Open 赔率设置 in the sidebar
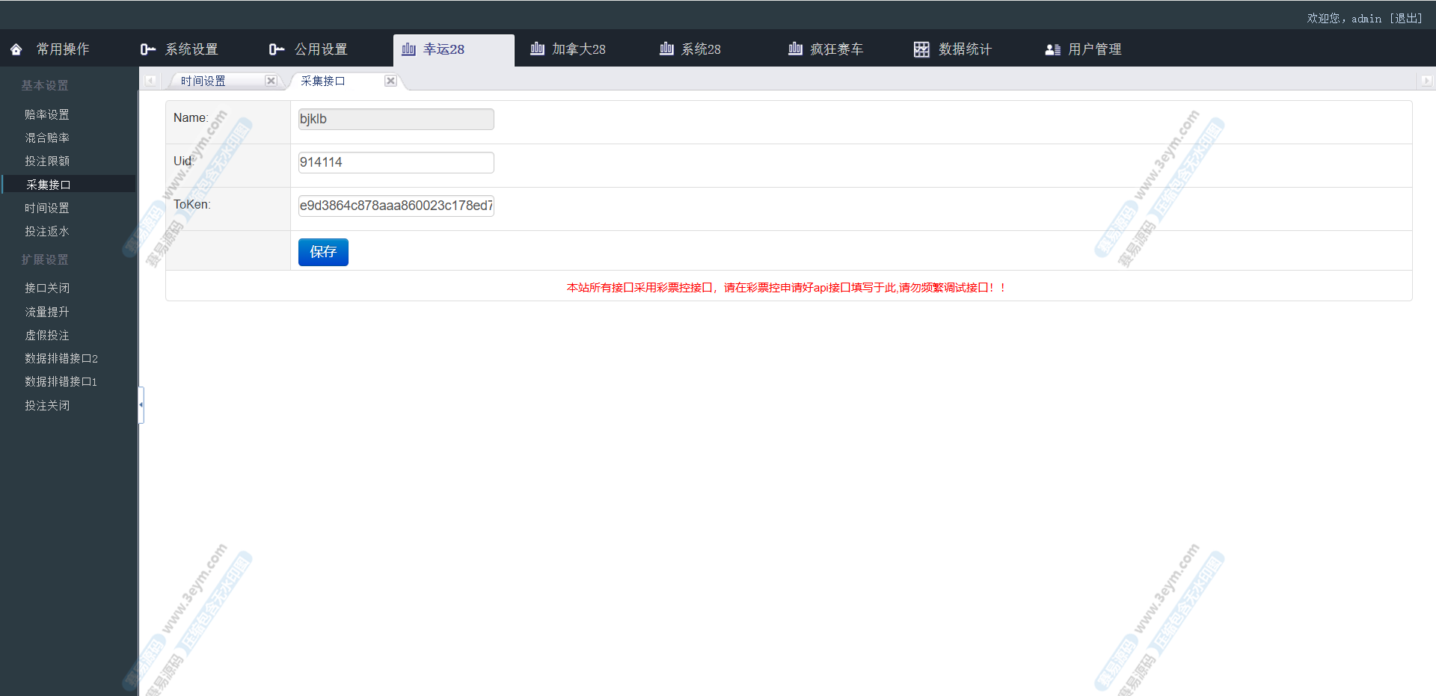 click(x=47, y=114)
